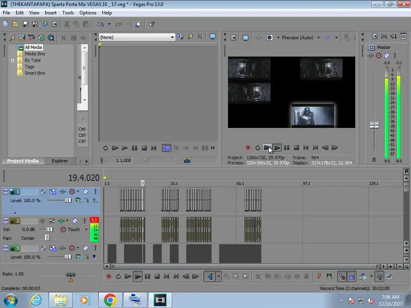Click Track 2 Vol slider handle

[x=49, y=229]
